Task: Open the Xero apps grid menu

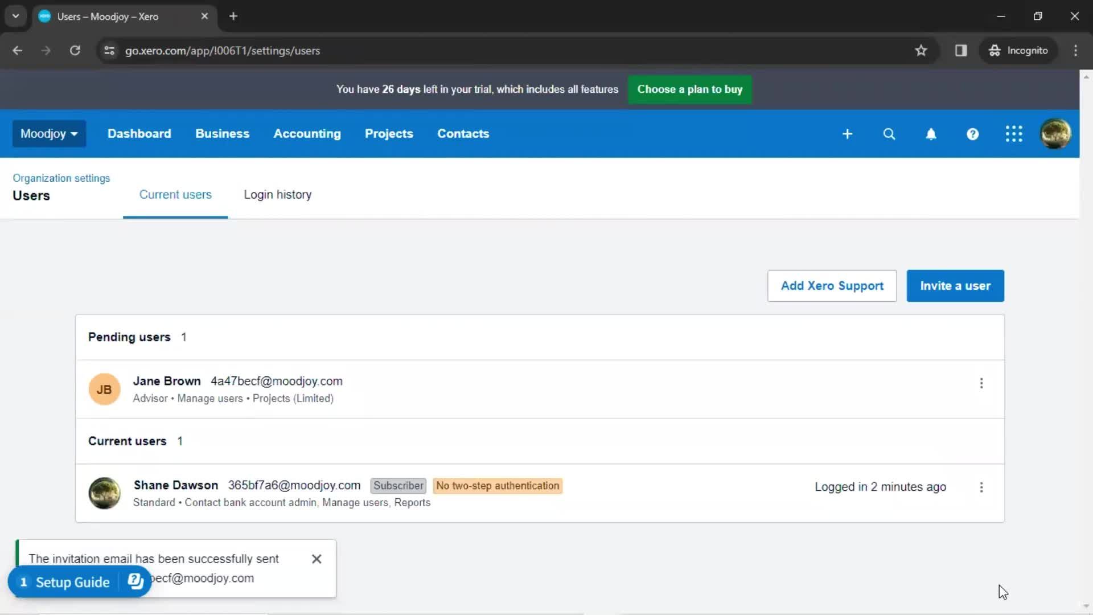Action: click(x=1014, y=134)
